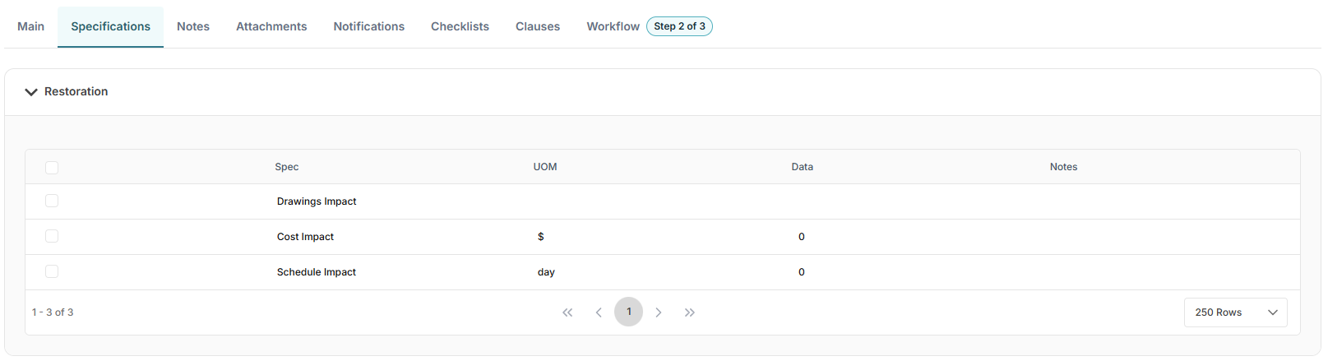Check the Schedule Impact row checkbox
1328x361 pixels.
click(52, 271)
